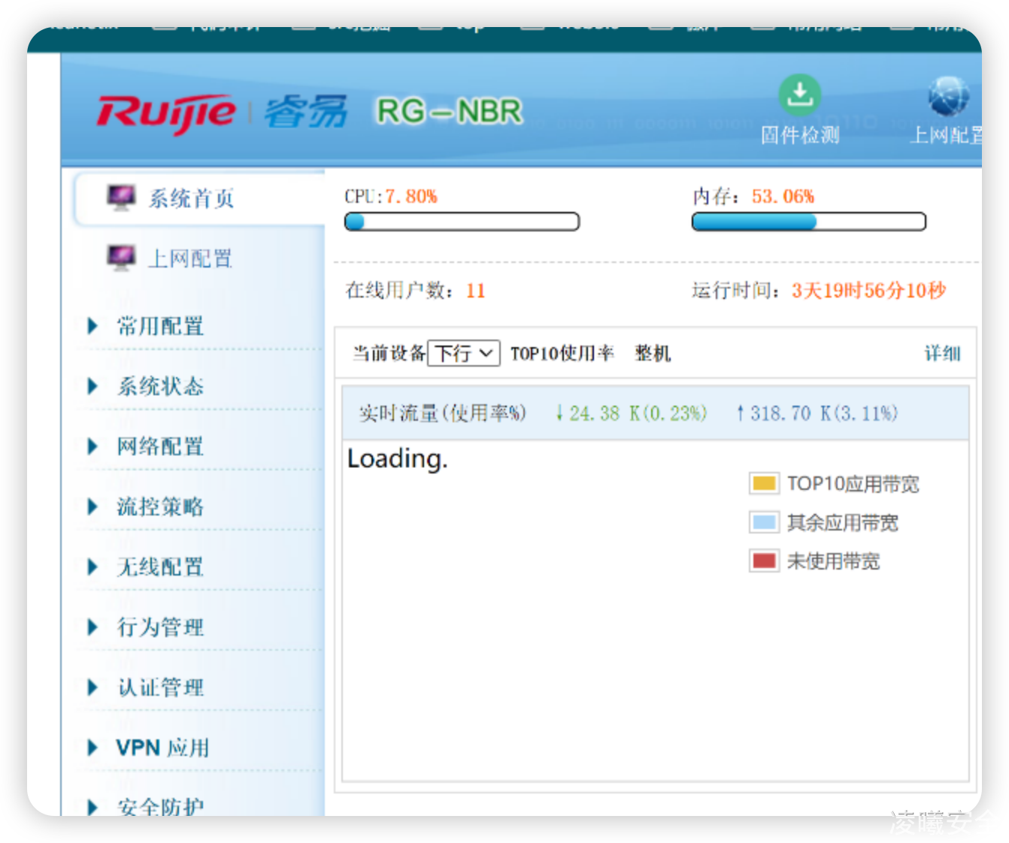Image resolution: width=1009 pixels, height=843 pixels.
Task: Click the red 未使用带宽 legend swatch
Action: 764,560
